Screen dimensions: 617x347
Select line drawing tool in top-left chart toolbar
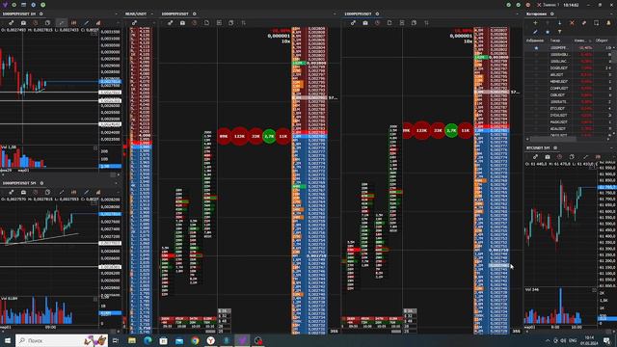(62, 23)
